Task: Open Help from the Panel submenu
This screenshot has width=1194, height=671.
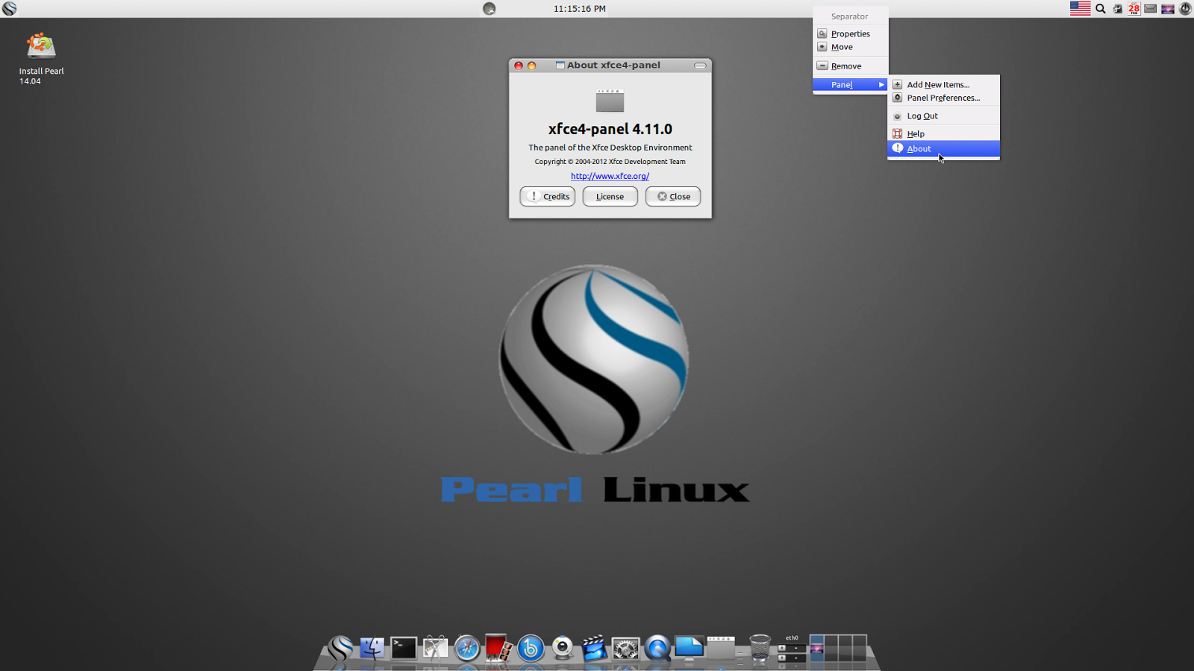Action: [943, 134]
